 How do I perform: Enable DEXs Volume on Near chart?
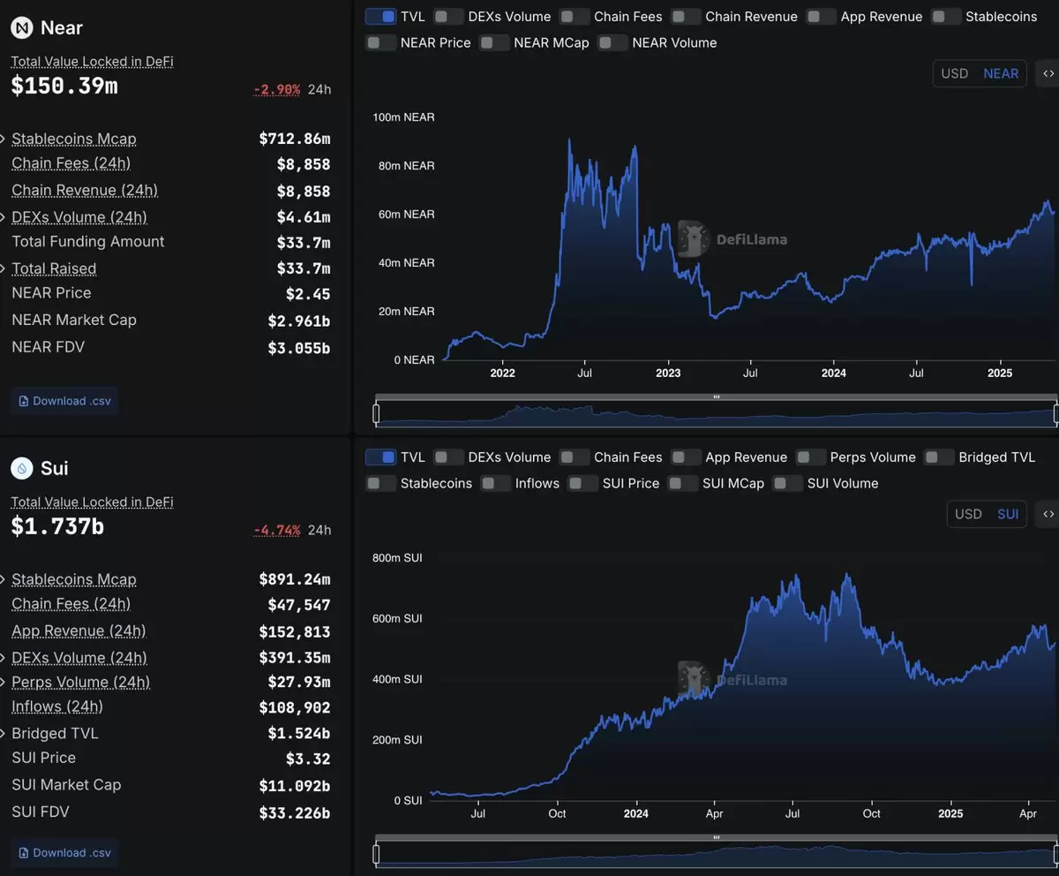(x=448, y=17)
